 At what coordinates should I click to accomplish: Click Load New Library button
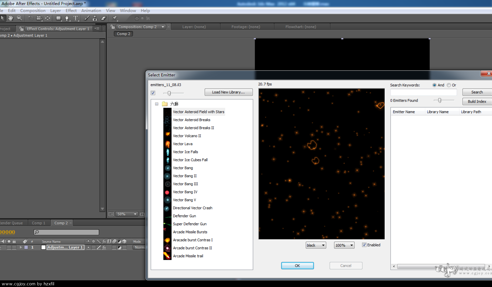pyautogui.click(x=228, y=92)
